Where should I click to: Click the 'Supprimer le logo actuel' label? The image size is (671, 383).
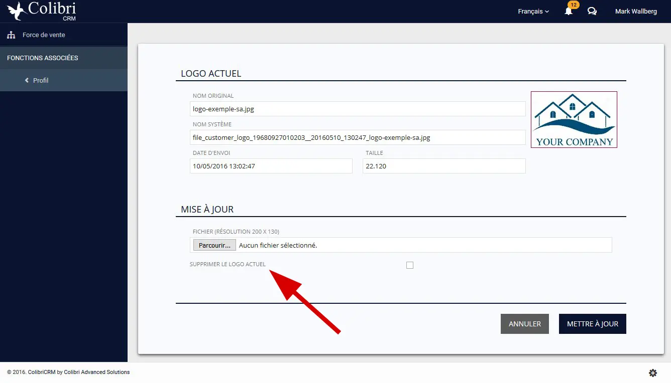point(228,264)
